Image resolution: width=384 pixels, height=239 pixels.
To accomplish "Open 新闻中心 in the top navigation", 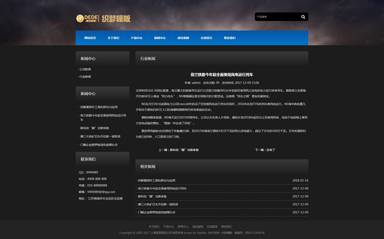I will coord(160,38).
